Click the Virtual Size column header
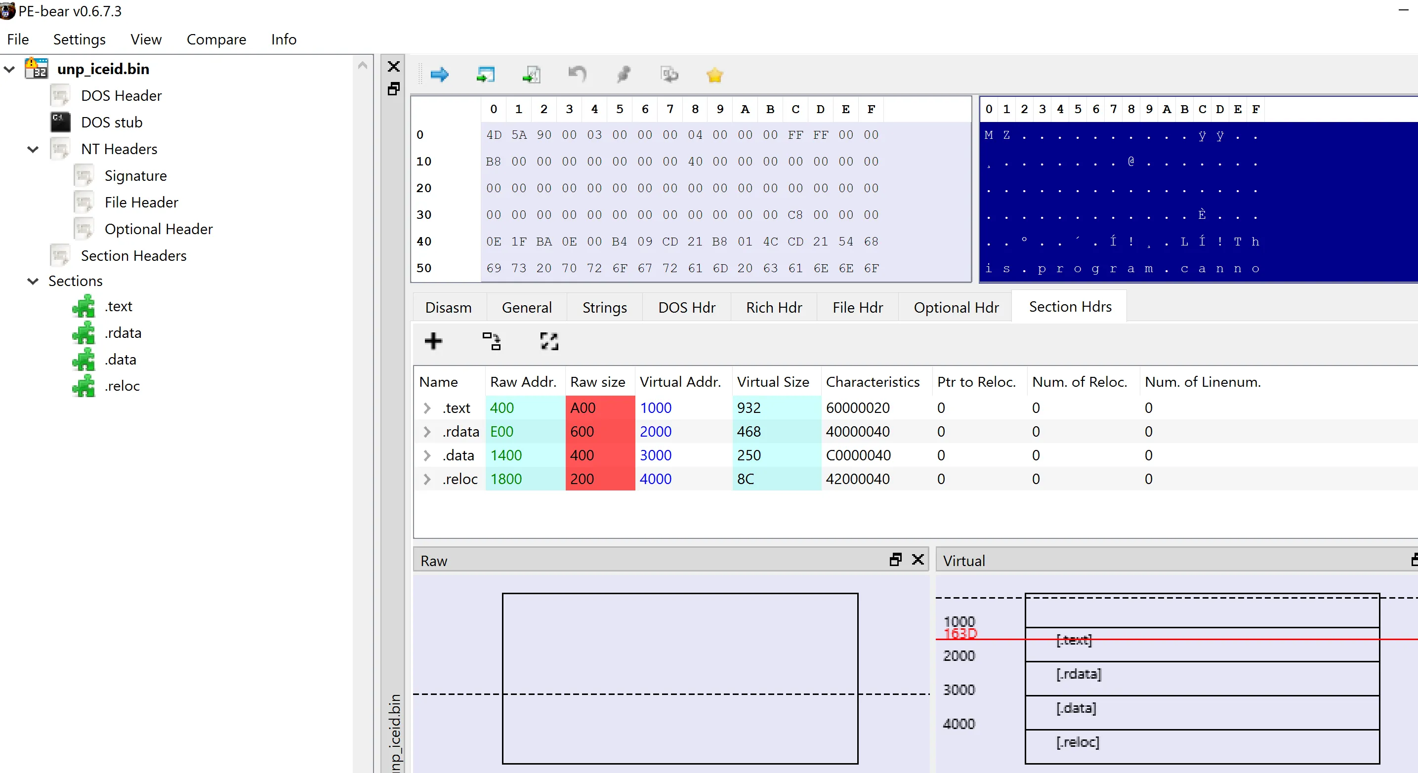The width and height of the screenshot is (1418, 773). tap(776, 381)
